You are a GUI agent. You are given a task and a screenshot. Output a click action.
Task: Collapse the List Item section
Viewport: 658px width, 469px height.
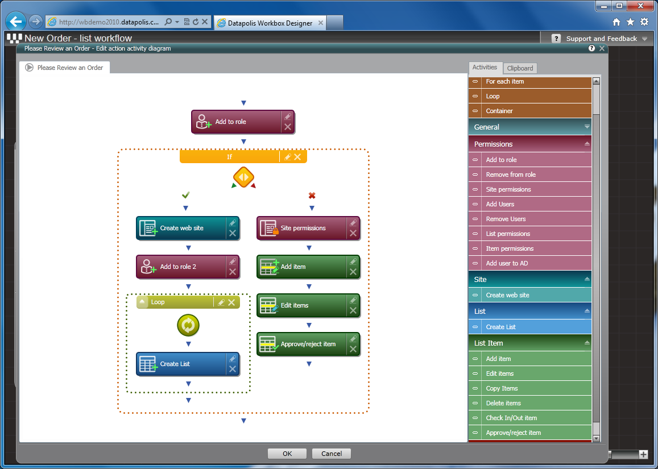pos(587,343)
